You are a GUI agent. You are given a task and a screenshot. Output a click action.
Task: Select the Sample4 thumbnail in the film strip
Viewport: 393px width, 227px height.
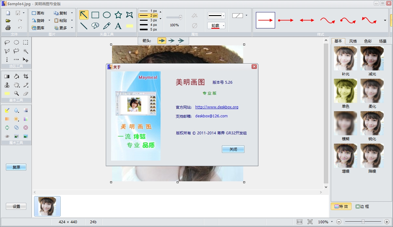47,206
